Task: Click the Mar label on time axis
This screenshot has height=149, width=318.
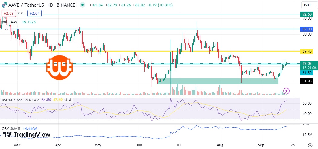Action: pos(17,145)
